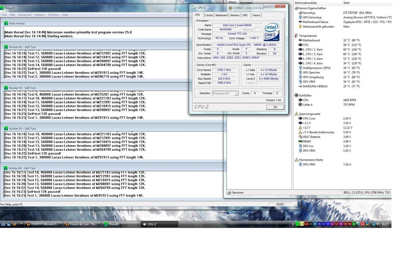
Task: Select the DIMM memory row icon
Action: click(300, 142)
